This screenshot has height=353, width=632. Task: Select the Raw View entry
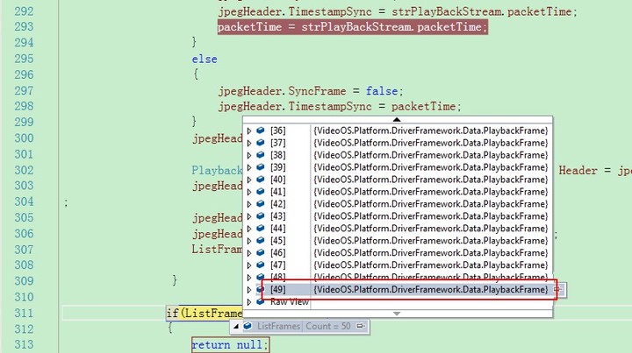point(289,301)
